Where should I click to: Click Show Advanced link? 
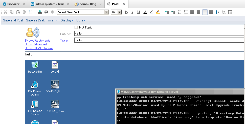pos(36,44)
